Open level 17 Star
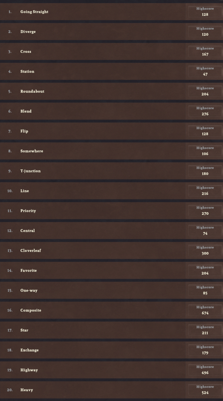 tap(111, 330)
